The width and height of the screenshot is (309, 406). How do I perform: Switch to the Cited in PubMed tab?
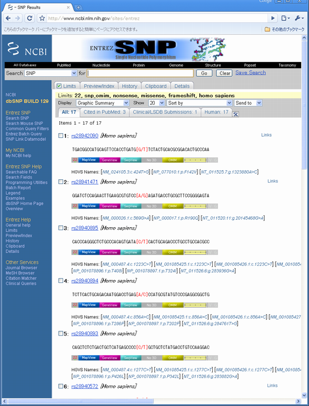(104, 112)
